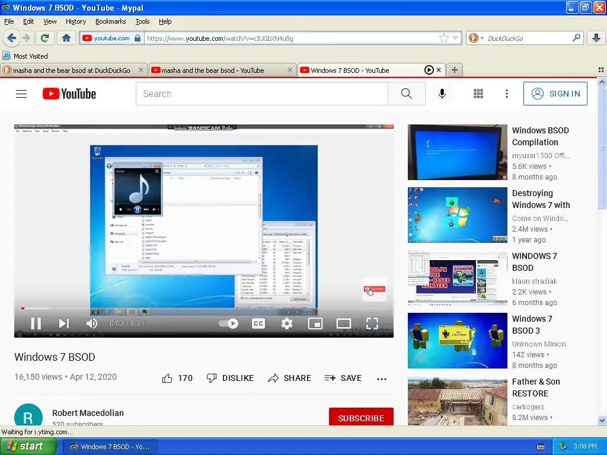607x455 pixels.
Task: Click Robert Macedolian channel avatar
Action: pos(28,415)
